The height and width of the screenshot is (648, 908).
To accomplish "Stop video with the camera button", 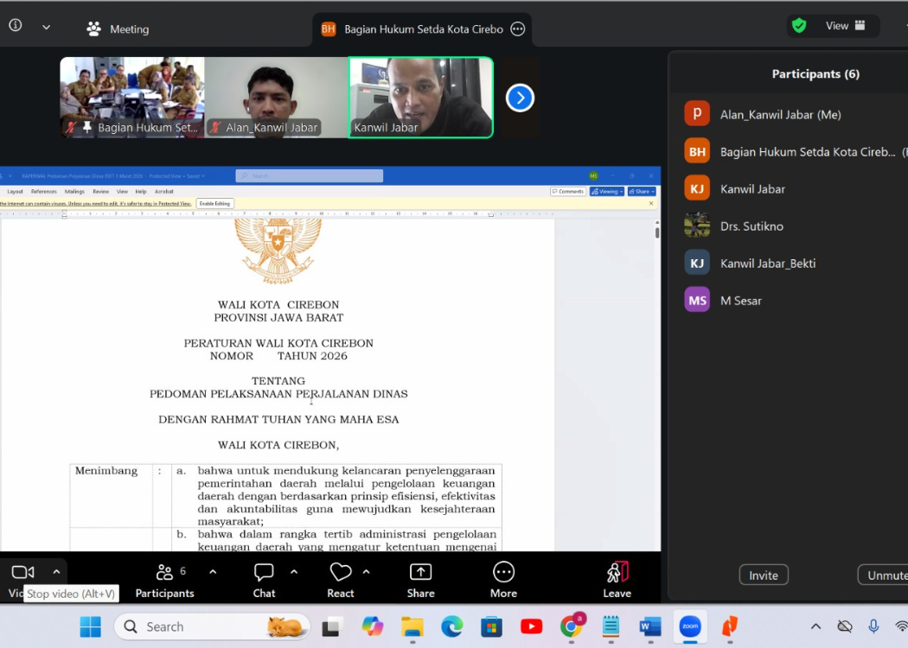I will [x=22, y=572].
